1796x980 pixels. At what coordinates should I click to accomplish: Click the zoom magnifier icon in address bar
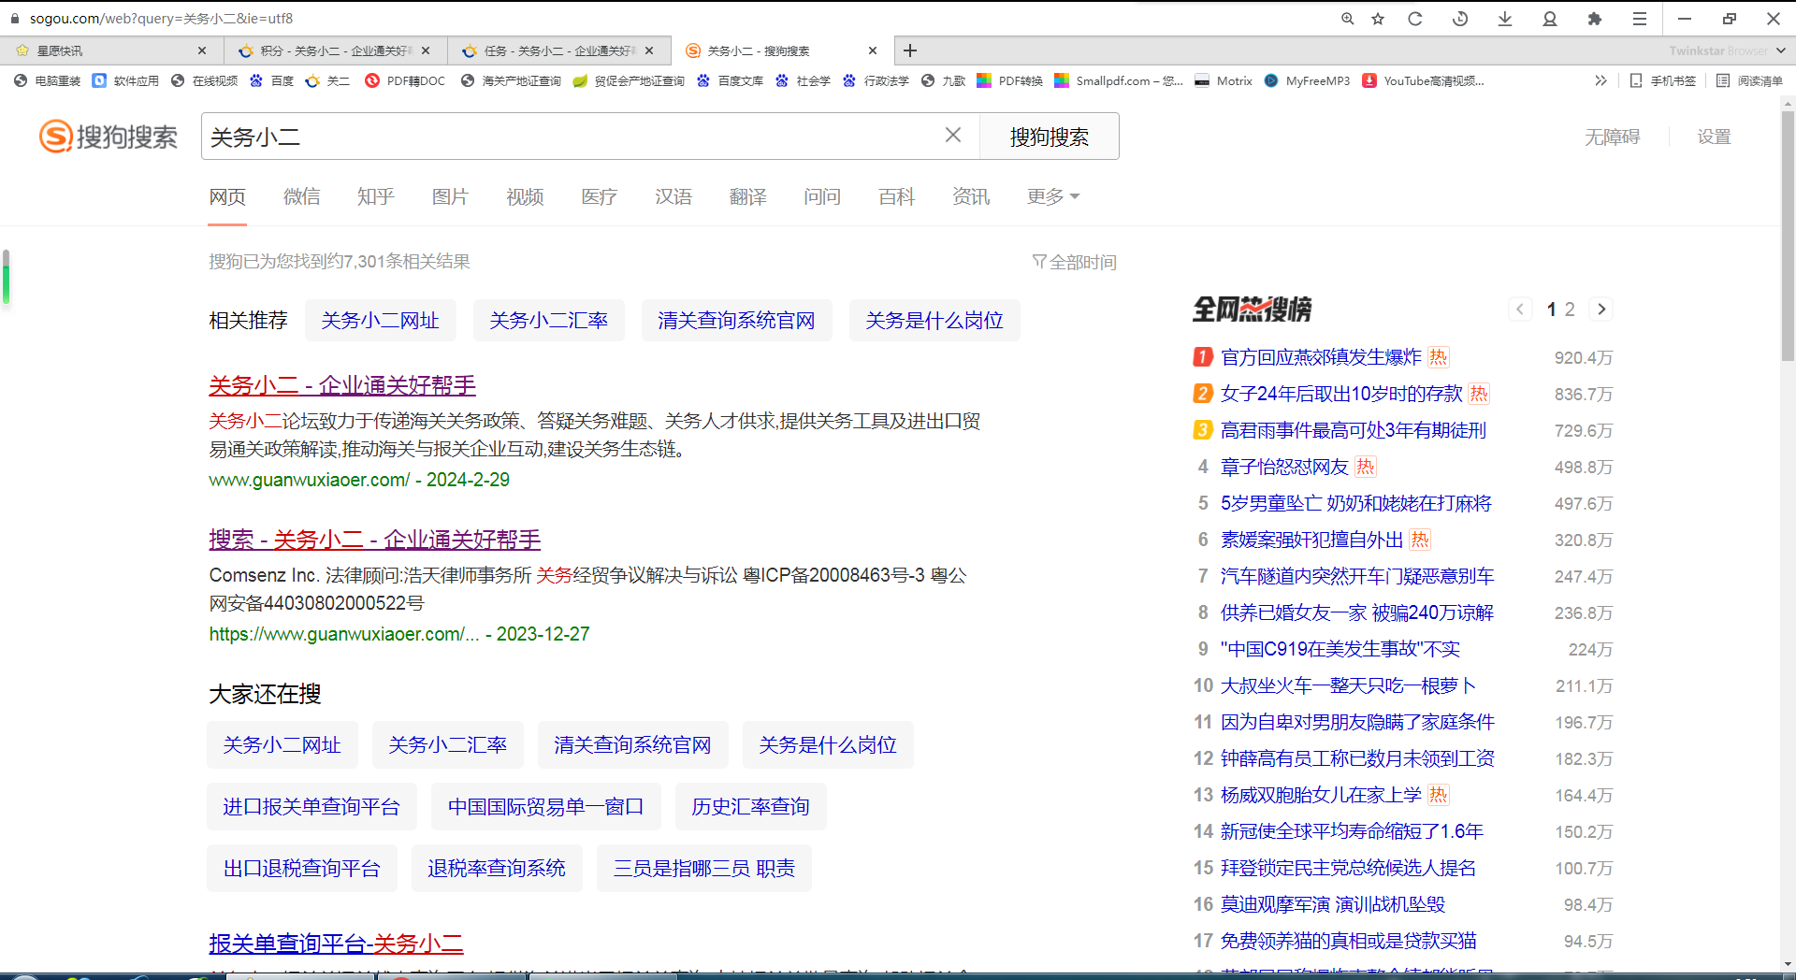pyautogui.click(x=1347, y=19)
